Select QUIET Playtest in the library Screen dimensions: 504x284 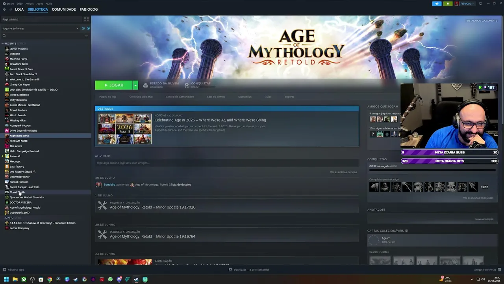(19, 49)
